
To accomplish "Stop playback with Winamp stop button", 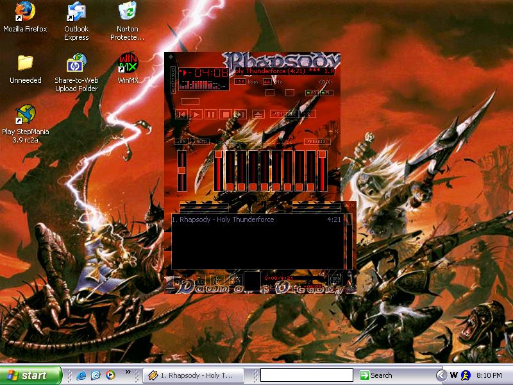I will (226, 114).
